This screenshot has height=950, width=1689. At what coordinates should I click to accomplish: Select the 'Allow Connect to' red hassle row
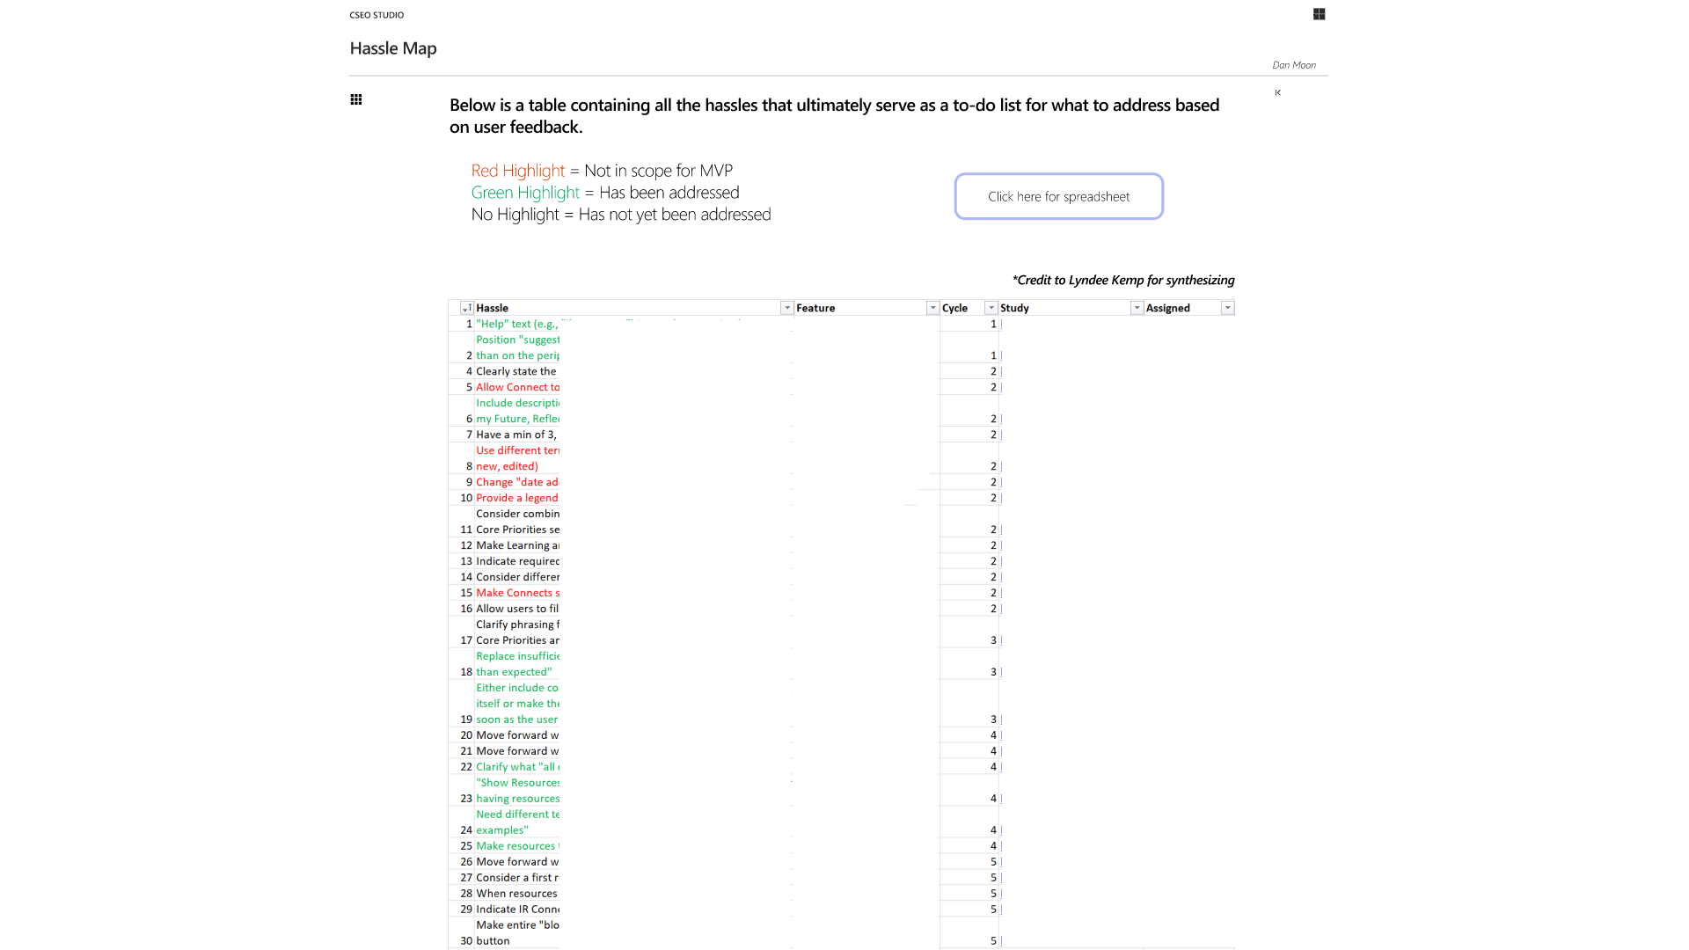[517, 387]
